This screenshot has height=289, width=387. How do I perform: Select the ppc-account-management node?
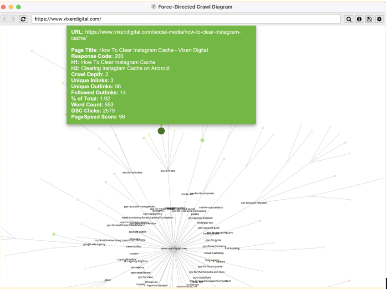(x=140, y=207)
